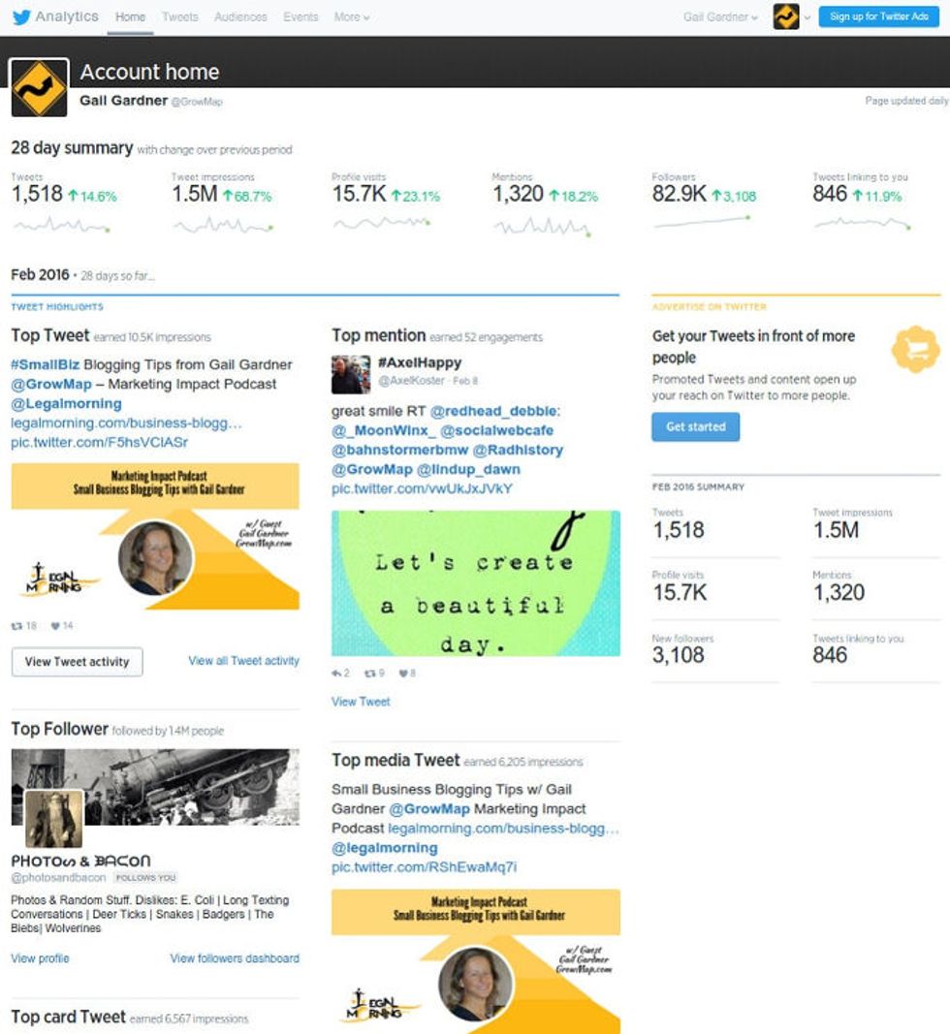
Task: Click AxelHappy user avatar
Action: [350, 375]
